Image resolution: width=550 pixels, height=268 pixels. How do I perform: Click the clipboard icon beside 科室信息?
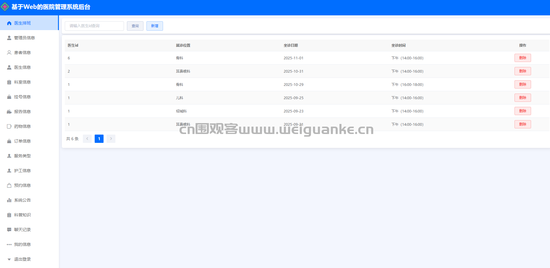point(9,82)
